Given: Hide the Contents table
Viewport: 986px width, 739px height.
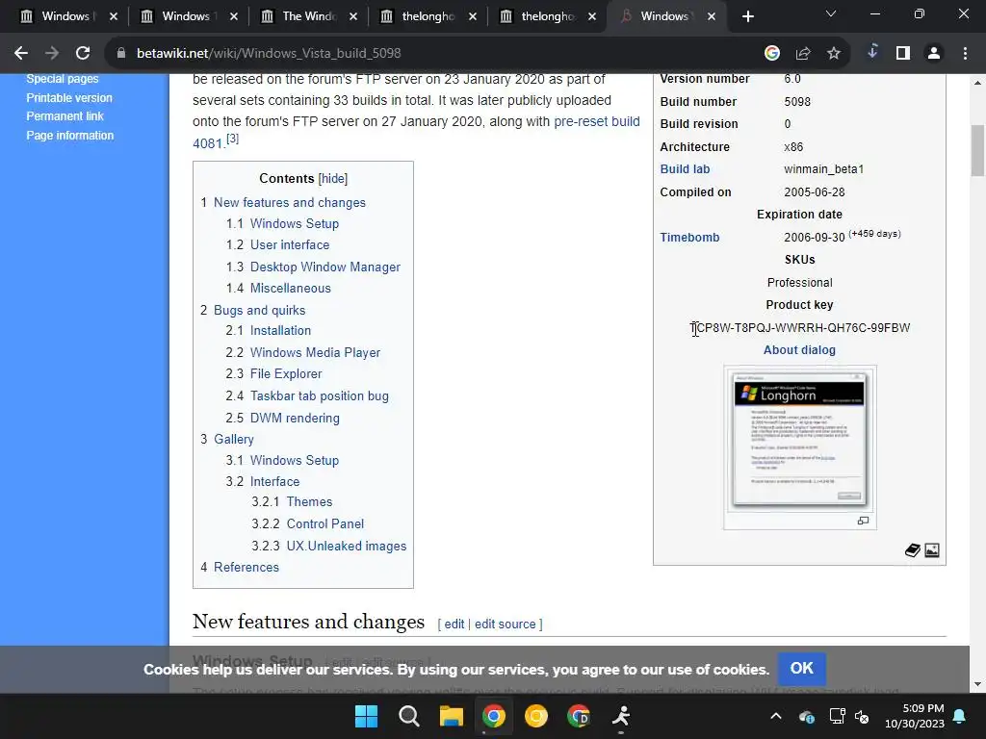Looking at the screenshot, I should click(332, 178).
